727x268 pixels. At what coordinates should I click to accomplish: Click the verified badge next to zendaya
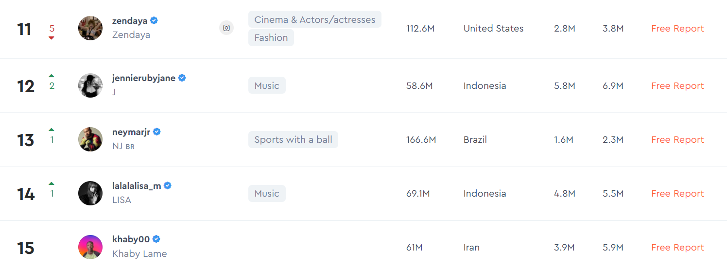pyautogui.click(x=154, y=20)
